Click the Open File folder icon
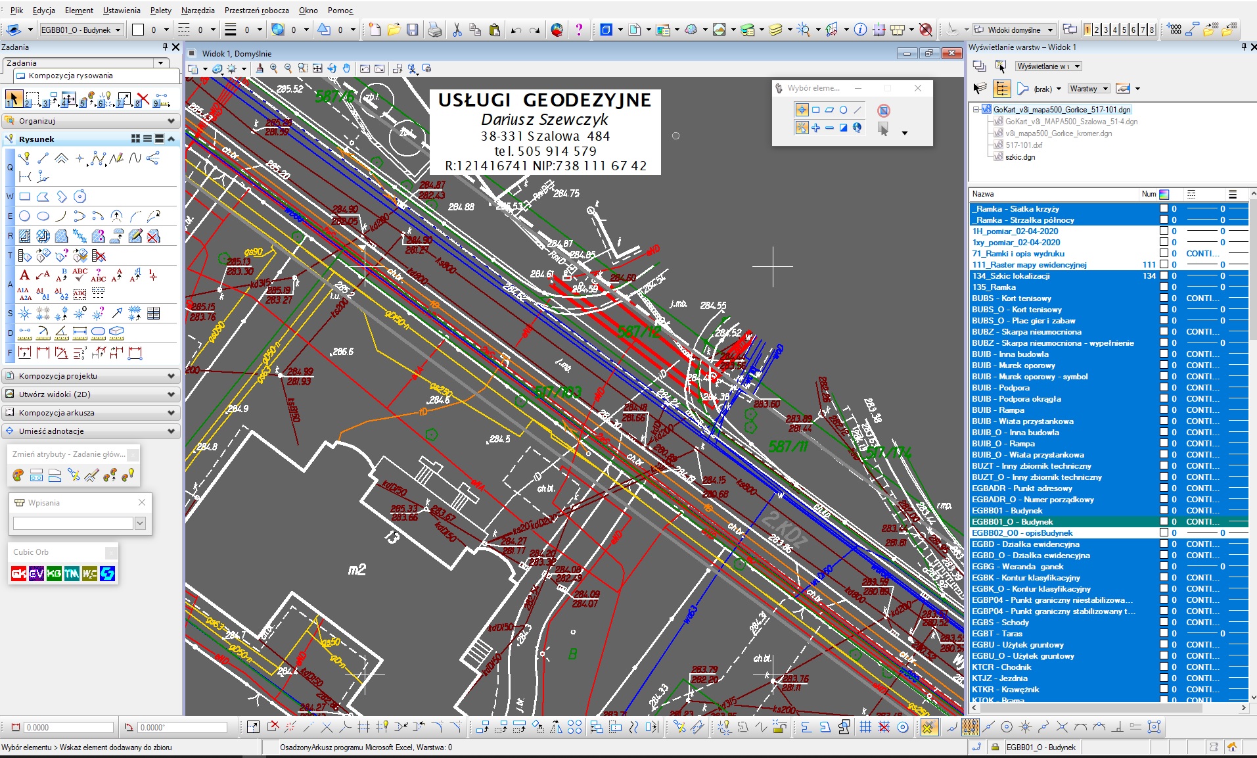The image size is (1257, 758). click(x=394, y=30)
